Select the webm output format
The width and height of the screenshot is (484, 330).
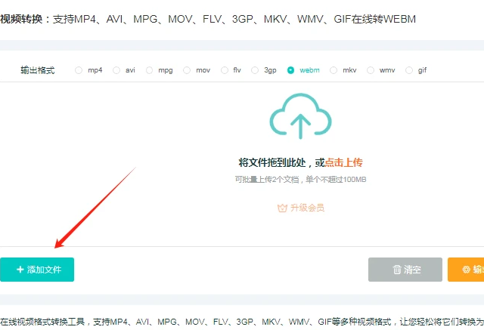[x=291, y=70]
